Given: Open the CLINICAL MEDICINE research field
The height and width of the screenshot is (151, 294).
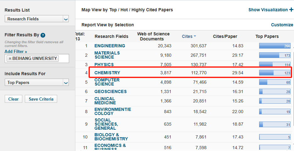Looking at the screenshot, I should coord(105,101).
